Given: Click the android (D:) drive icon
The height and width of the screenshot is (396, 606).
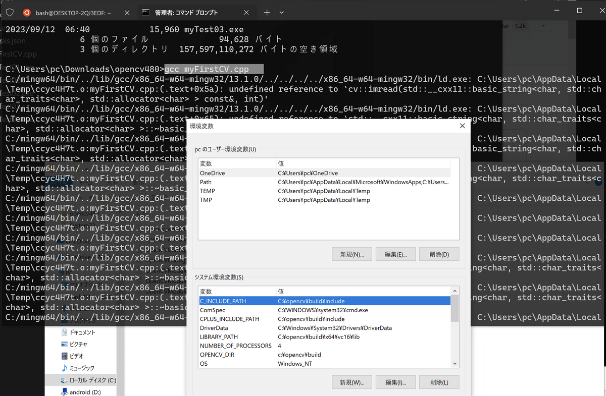Looking at the screenshot, I should pos(64,392).
